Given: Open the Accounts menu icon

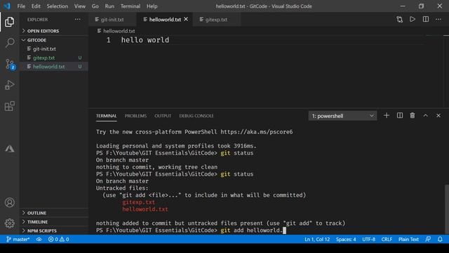Looking at the screenshot, I should [9, 202].
